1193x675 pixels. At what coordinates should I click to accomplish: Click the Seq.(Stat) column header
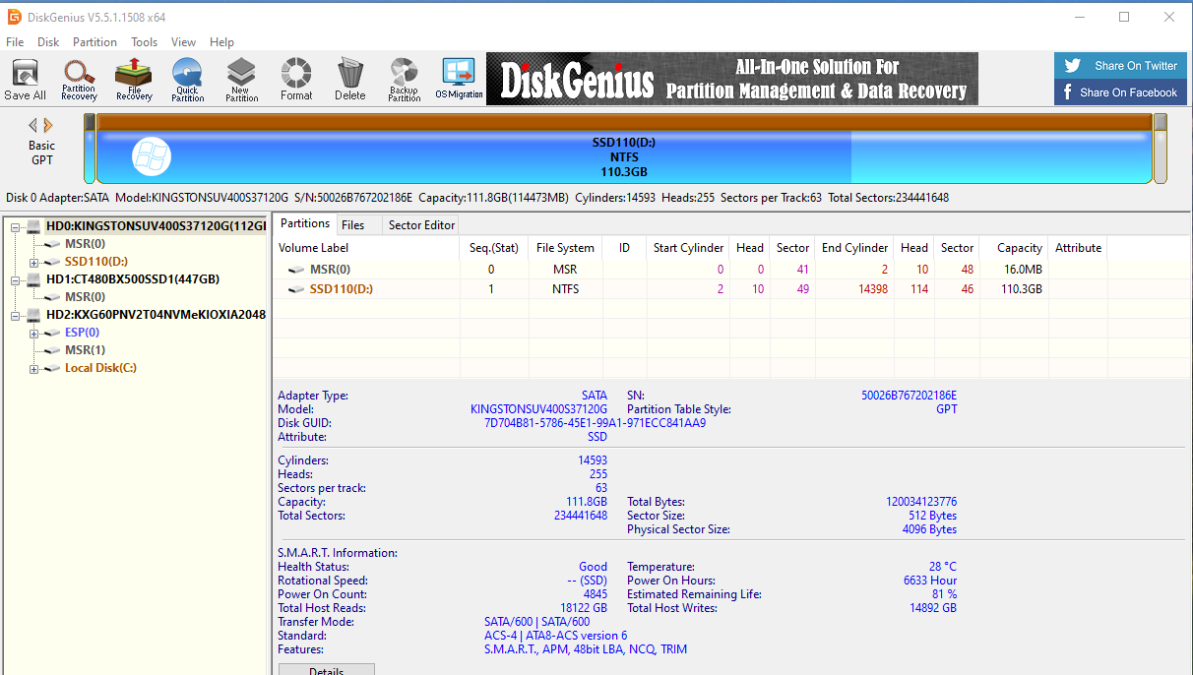click(494, 248)
